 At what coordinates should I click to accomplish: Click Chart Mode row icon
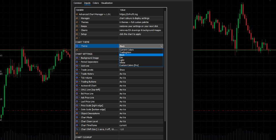click(77, 117)
